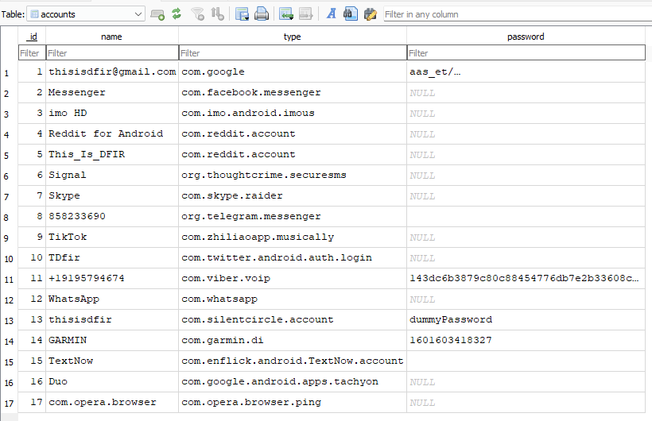652x421 pixels.
Task: Sort by the password column header
Action: (x=526, y=37)
